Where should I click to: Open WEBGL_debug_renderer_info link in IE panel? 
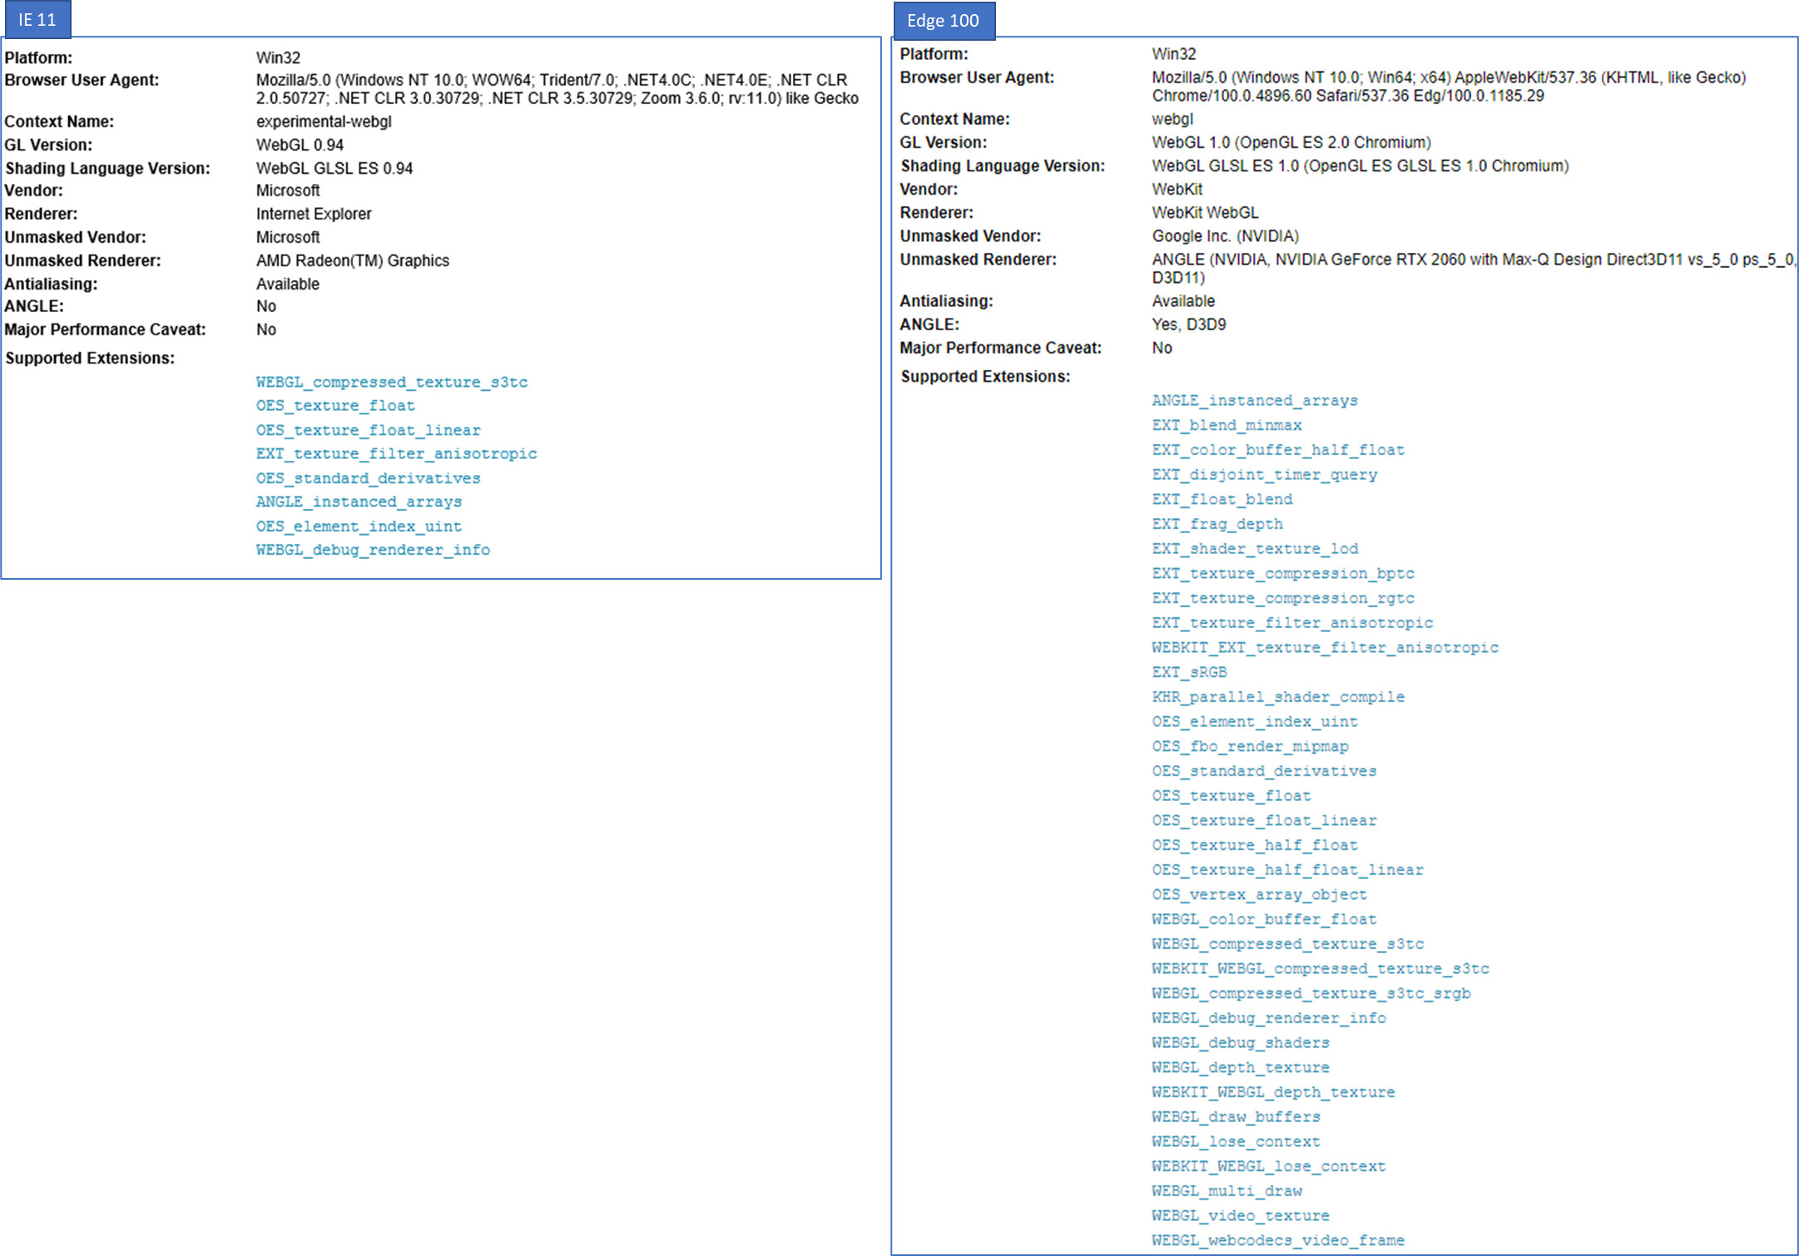(x=373, y=550)
